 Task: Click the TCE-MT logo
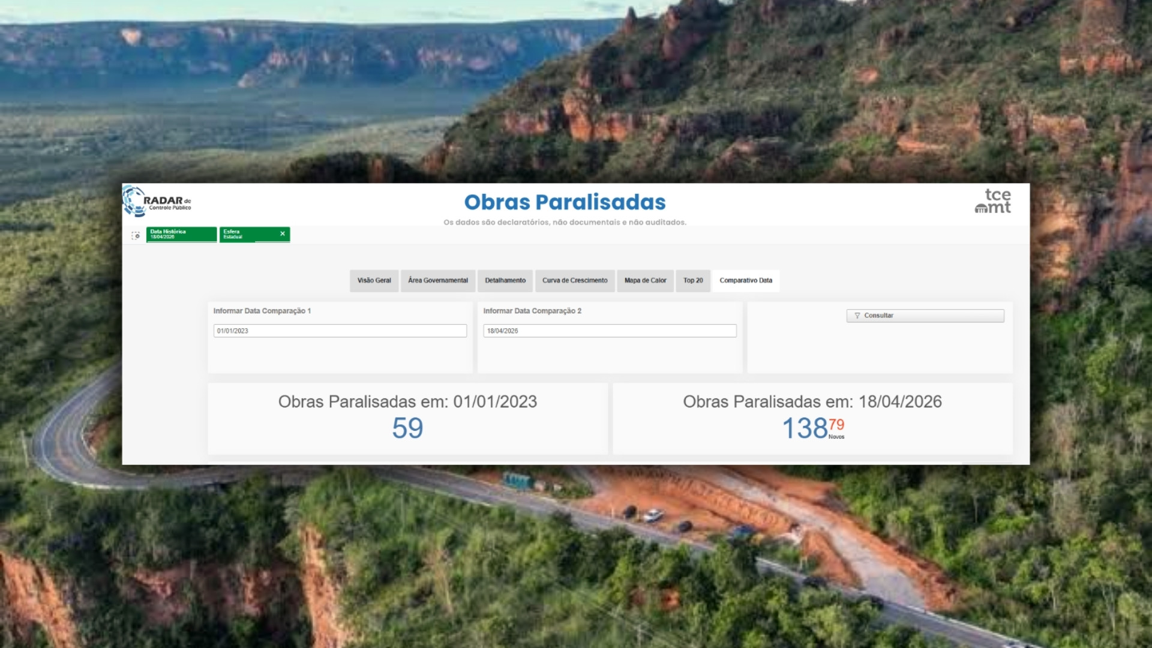click(994, 202)
